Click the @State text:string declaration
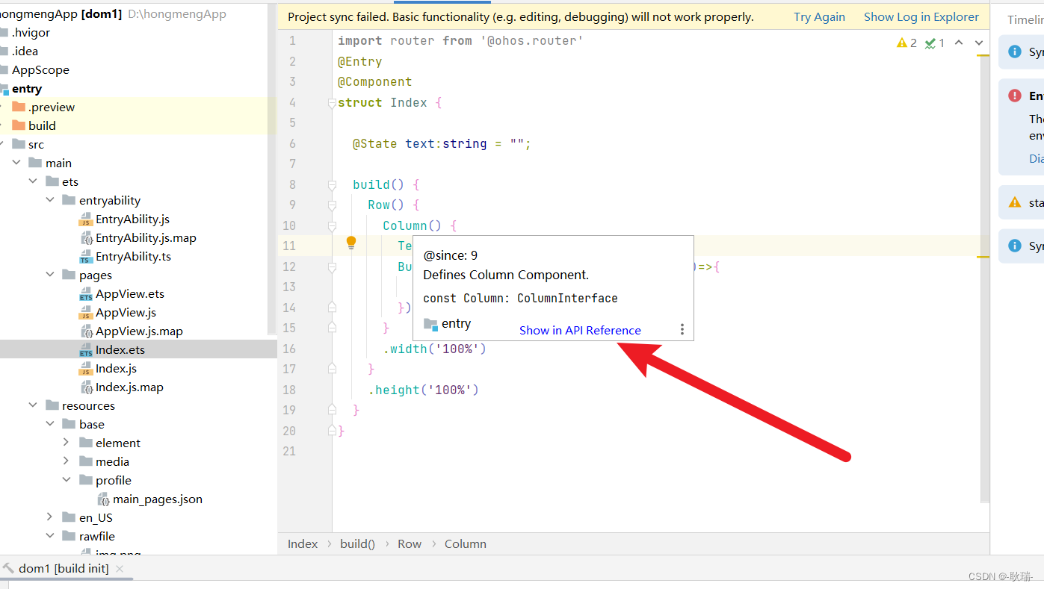The width and height of the screenshot is (1044, 589). tap(442, 143)
